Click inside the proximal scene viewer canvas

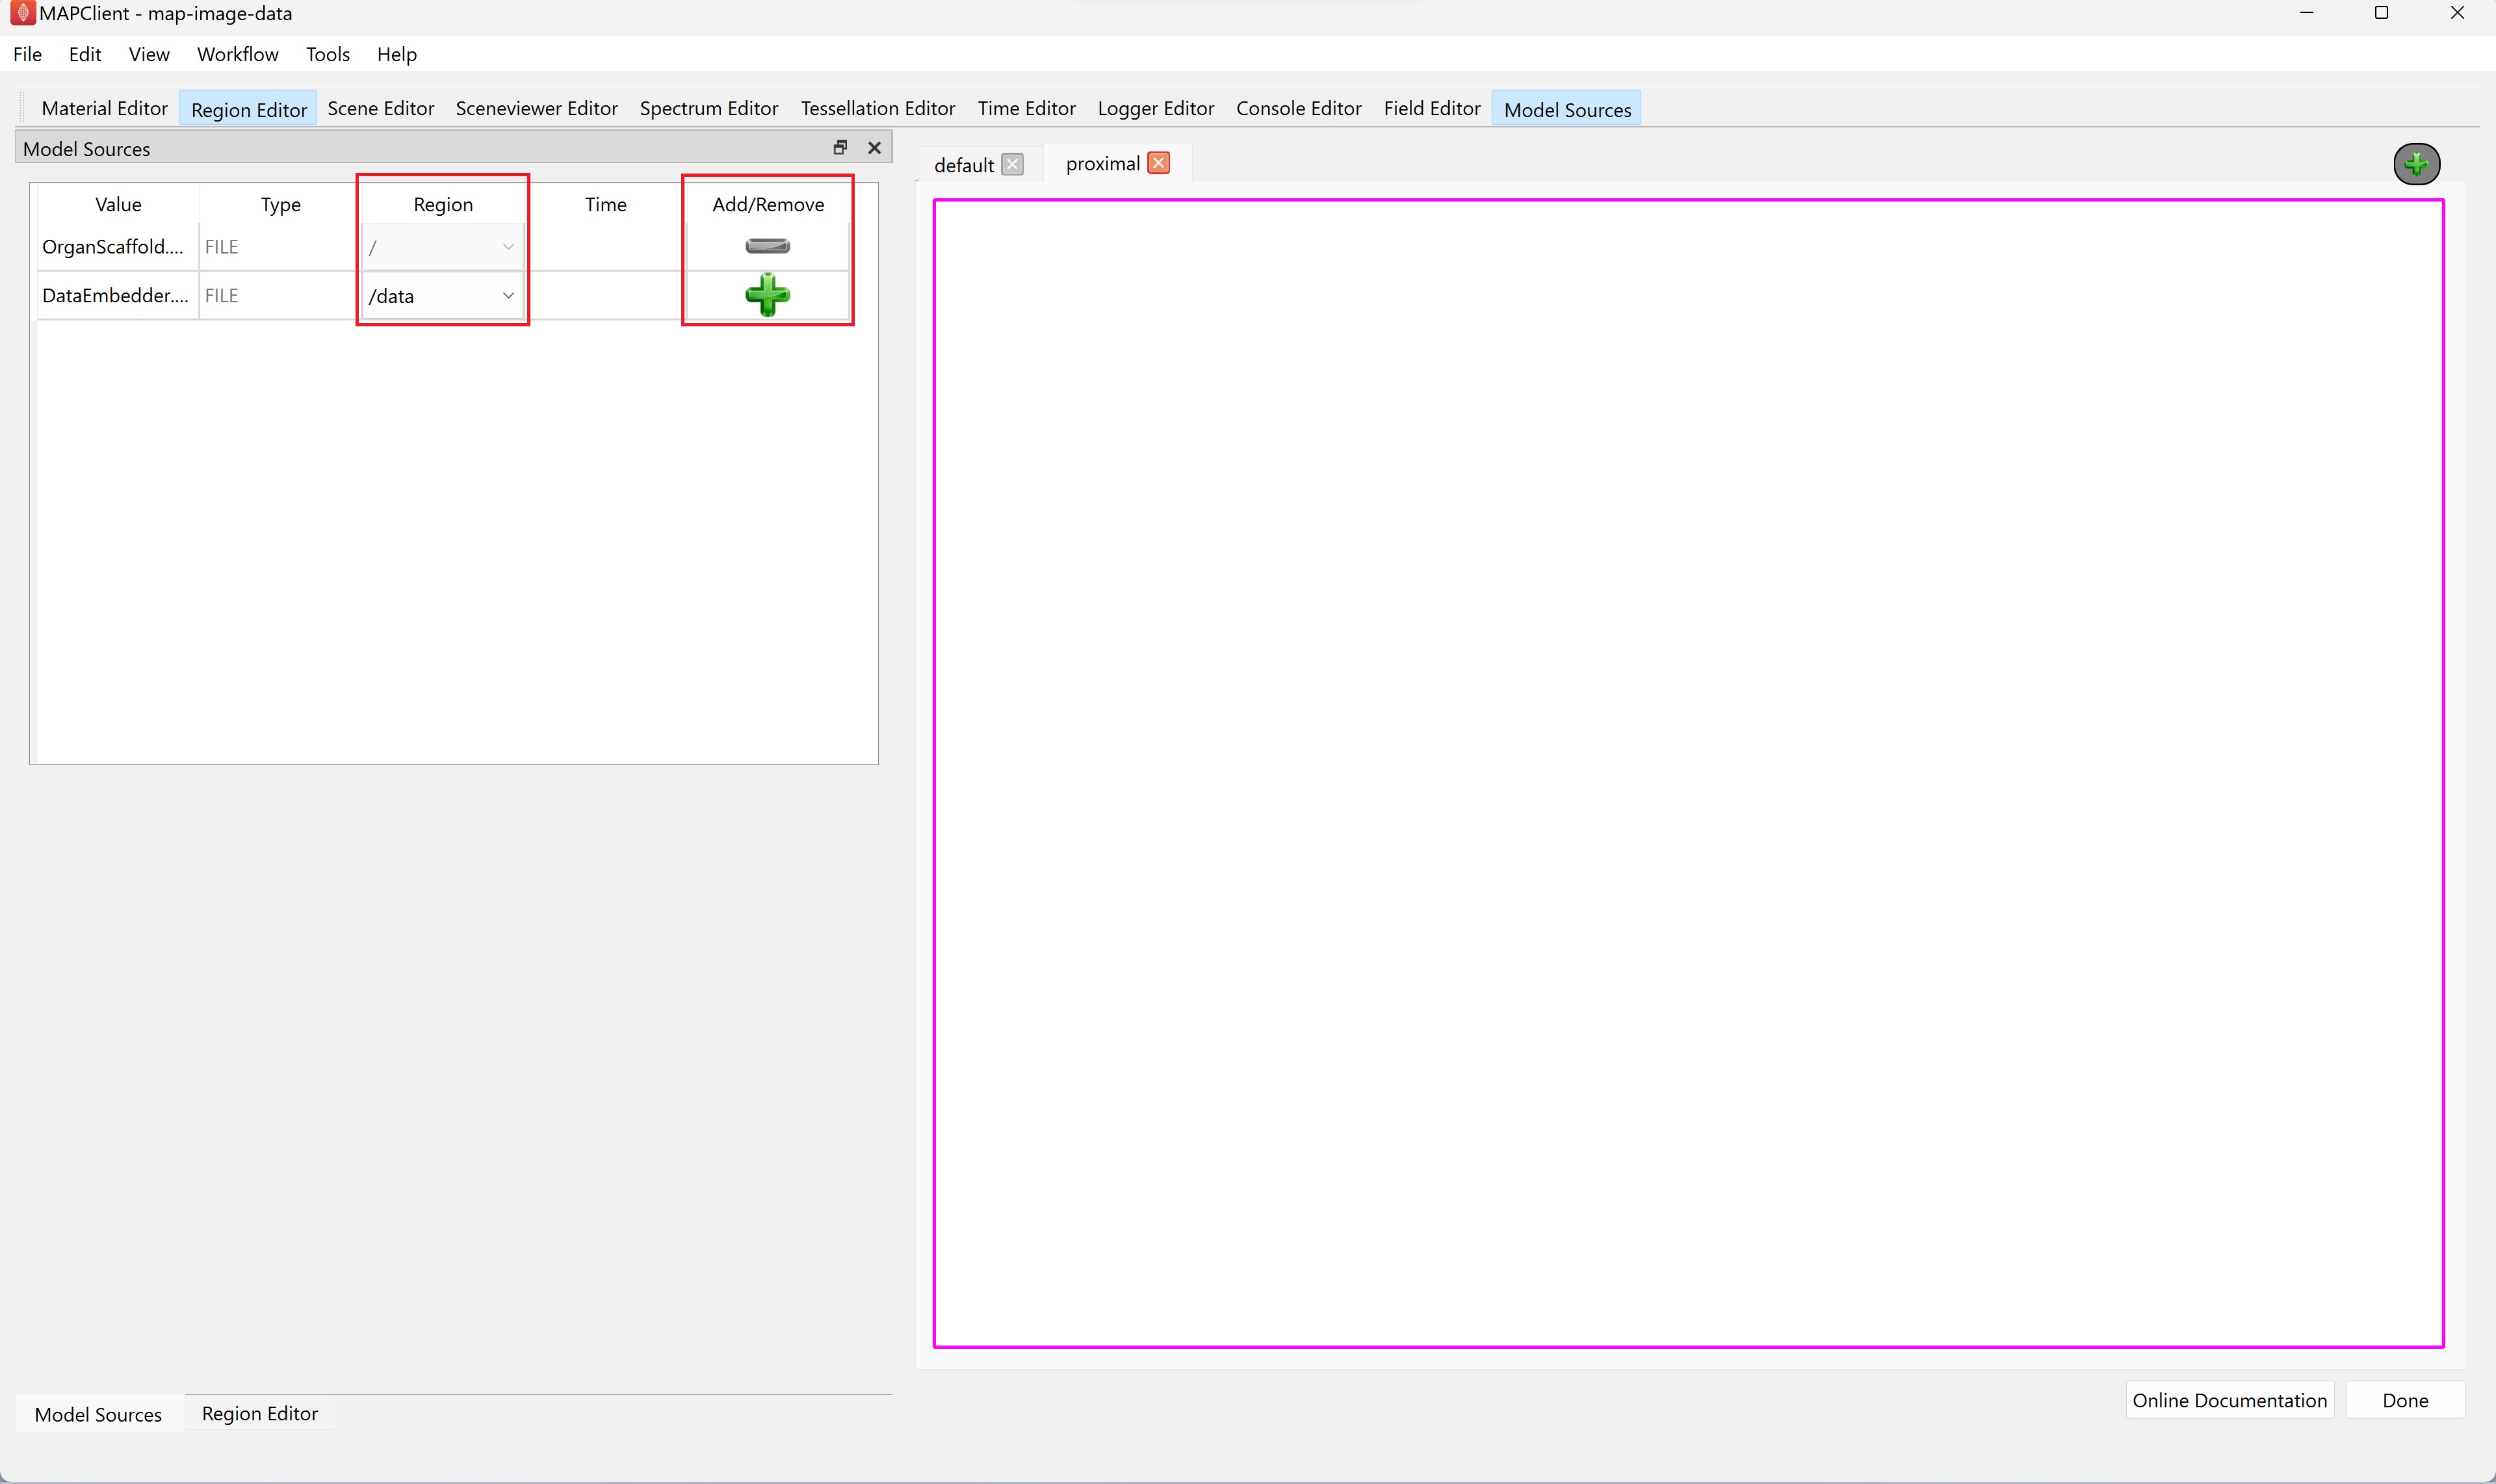(1688, 773)
